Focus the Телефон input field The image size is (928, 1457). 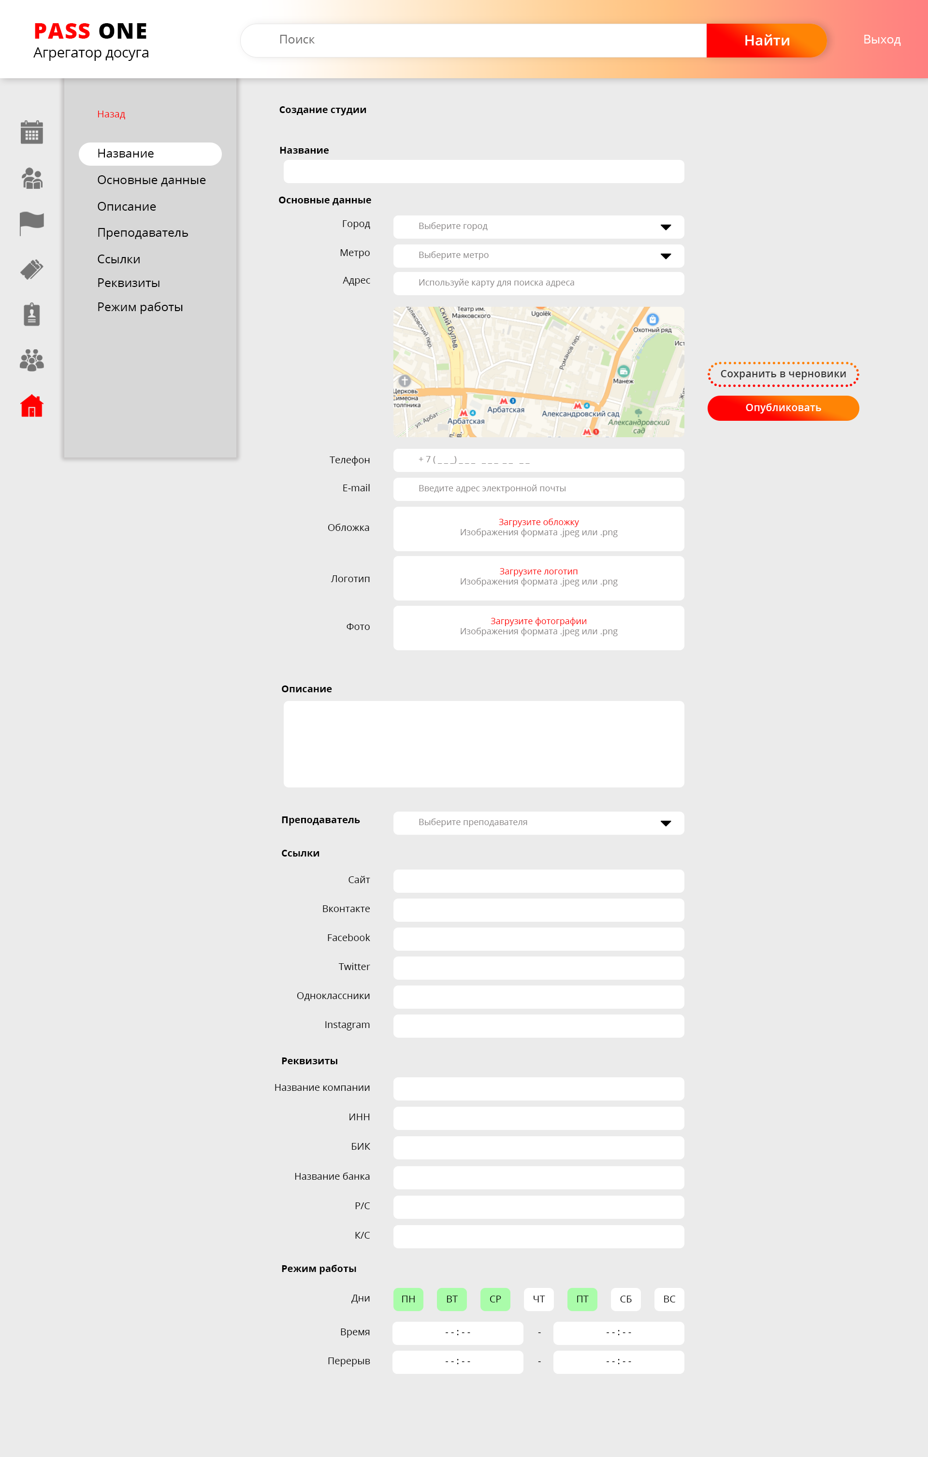[539, 460]
